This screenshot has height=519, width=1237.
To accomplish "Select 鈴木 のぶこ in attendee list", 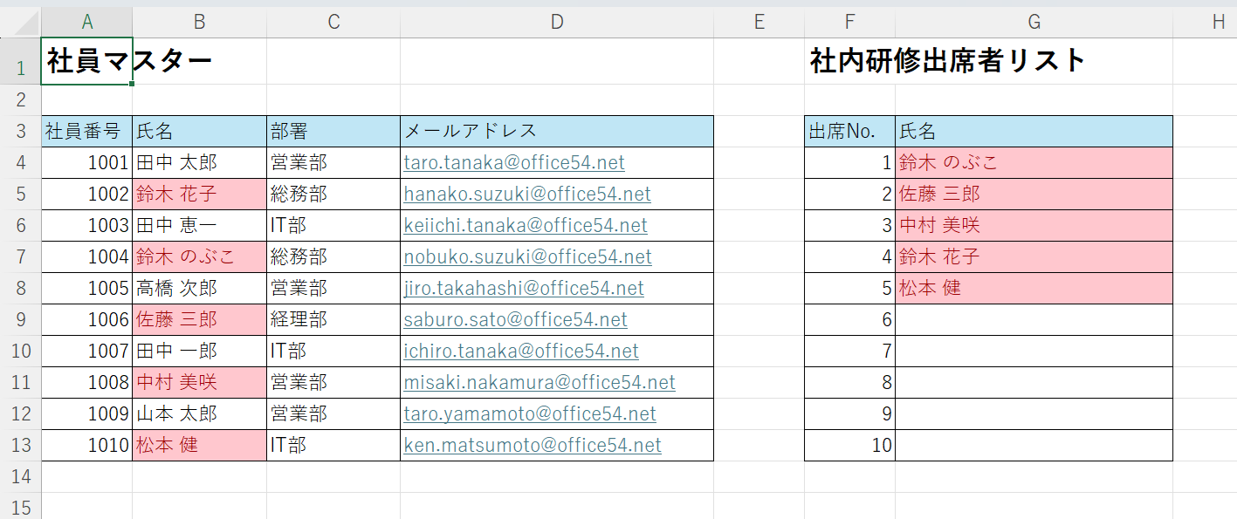I will point(1034,162).
